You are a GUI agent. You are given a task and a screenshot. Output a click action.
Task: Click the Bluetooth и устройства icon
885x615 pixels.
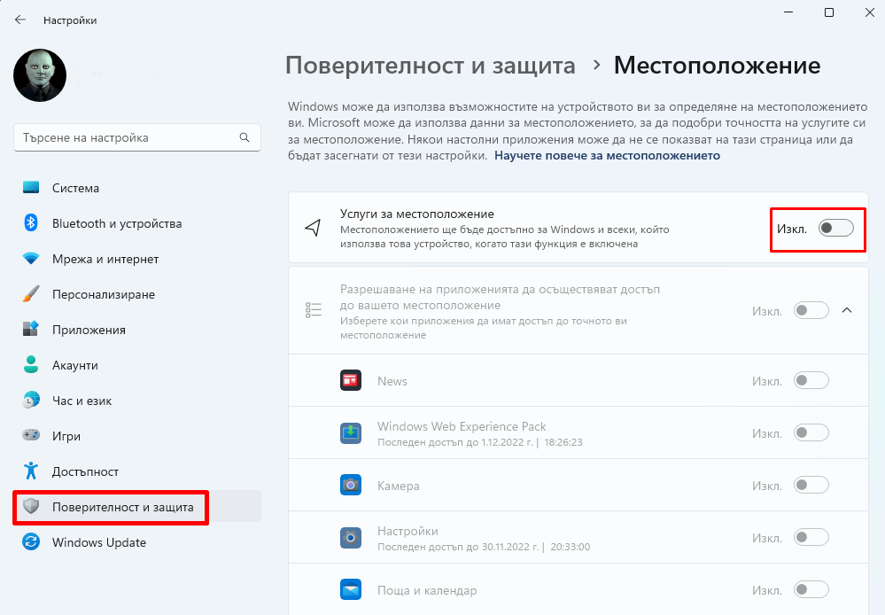click(x=31, y=223)
